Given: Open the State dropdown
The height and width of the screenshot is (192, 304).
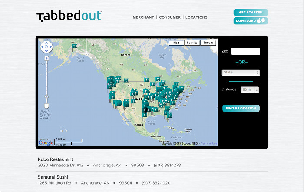Looking at the screenshot, I should pyautogui.click(x=241, y=73).
